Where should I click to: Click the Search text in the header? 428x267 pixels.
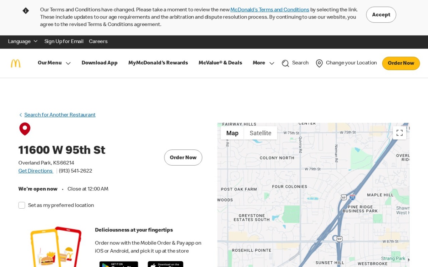coord(300,63)
